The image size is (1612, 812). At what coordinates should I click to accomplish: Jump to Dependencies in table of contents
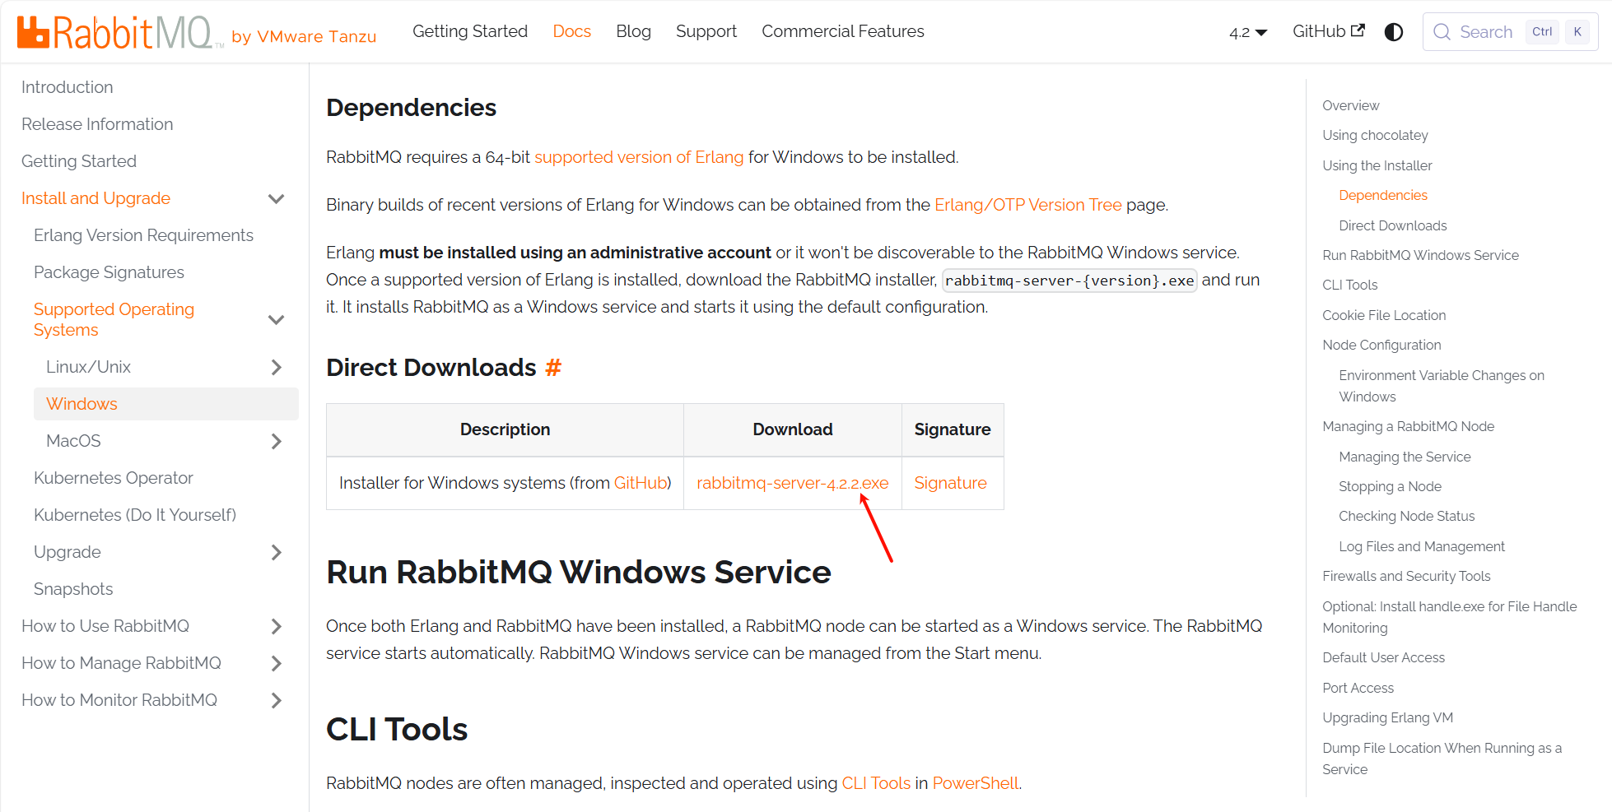click(1383, 195)
